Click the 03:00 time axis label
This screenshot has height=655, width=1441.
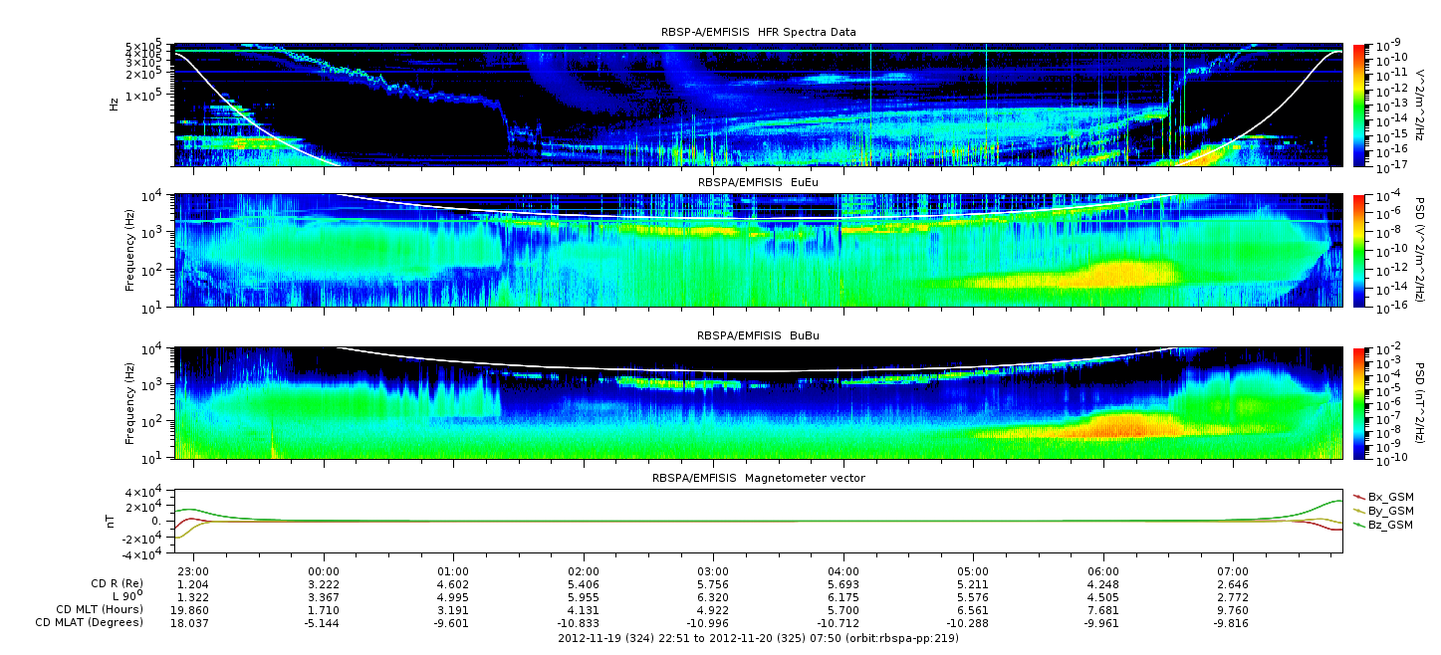[x=713, y=571]
